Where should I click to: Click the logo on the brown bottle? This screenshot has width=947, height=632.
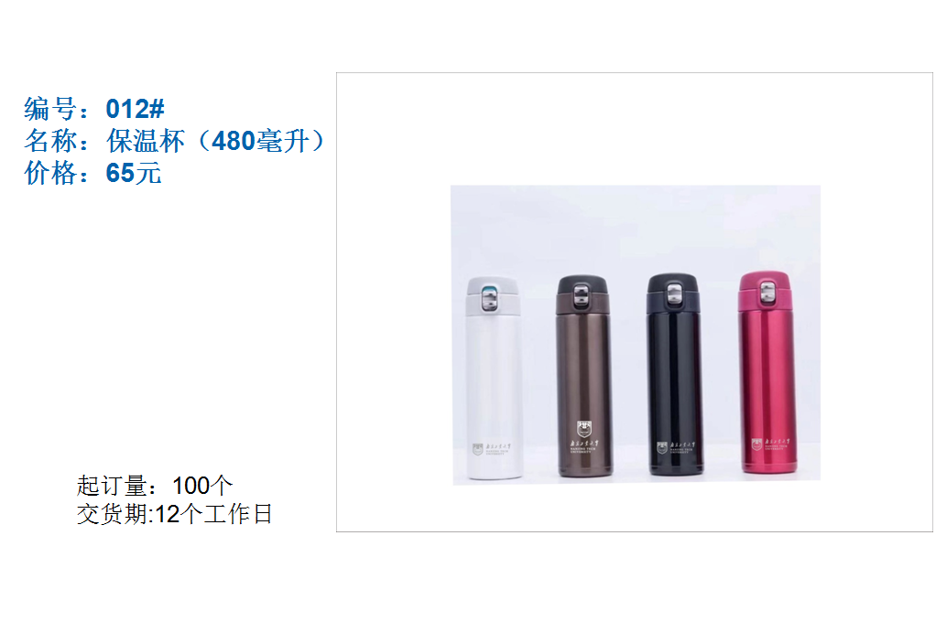pos(584,436)
